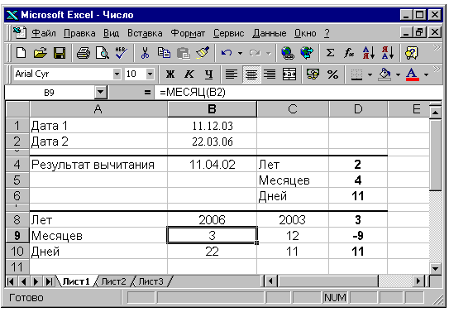Select cell Результат вычитания
This screenshot has width=449, height=312.
coord(98,165)
